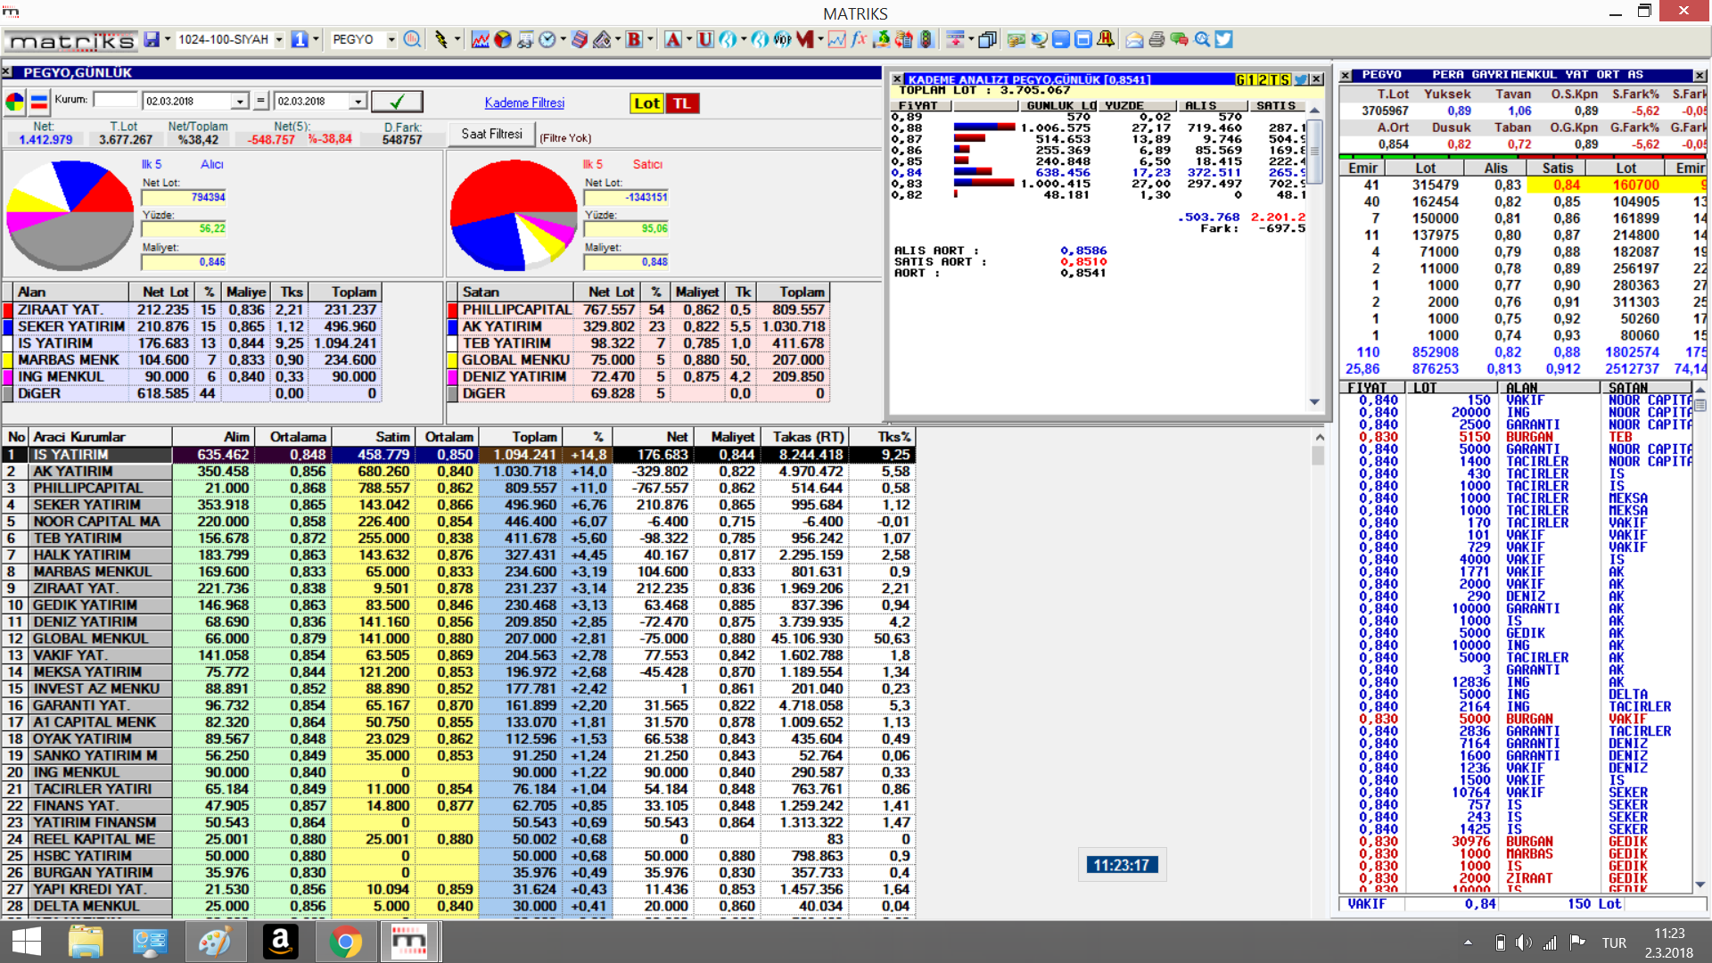
Task: Open the 1024-100-SIYAH layout dropdown
Action: pyautogui.click(x=278, y=39)
